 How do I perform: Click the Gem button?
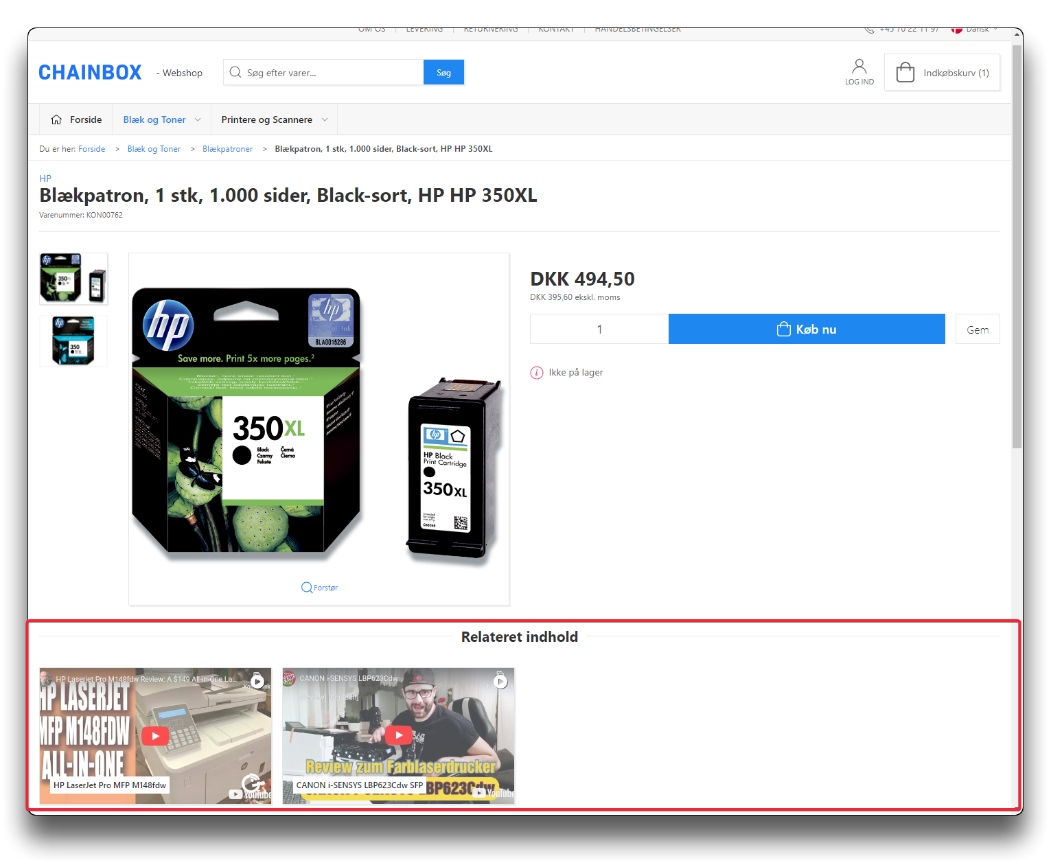point(977,330)
